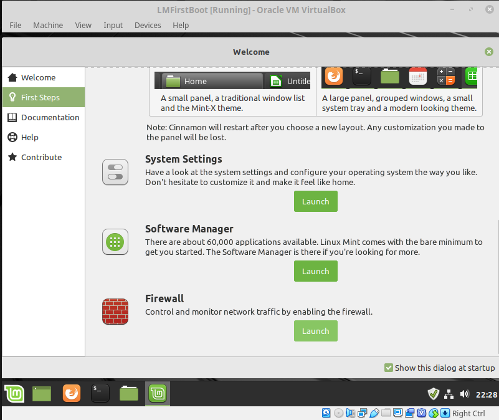This screenshot has width=499, height=420.
Task: Select First Steps in the sidebar
Action: [44, 97]
